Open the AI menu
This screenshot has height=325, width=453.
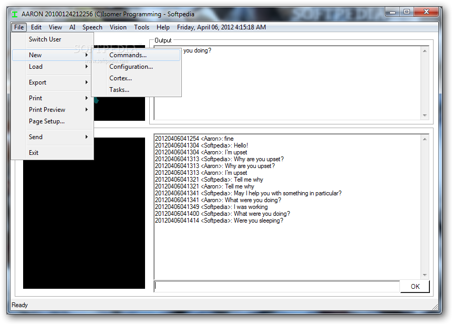click(72, 27)
